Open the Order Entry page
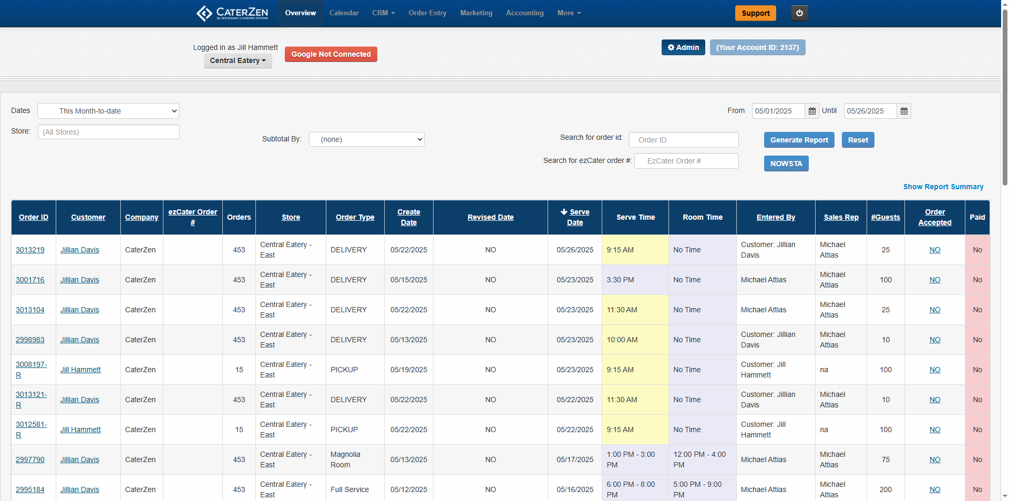1009x501 pixels. [427, 13]
